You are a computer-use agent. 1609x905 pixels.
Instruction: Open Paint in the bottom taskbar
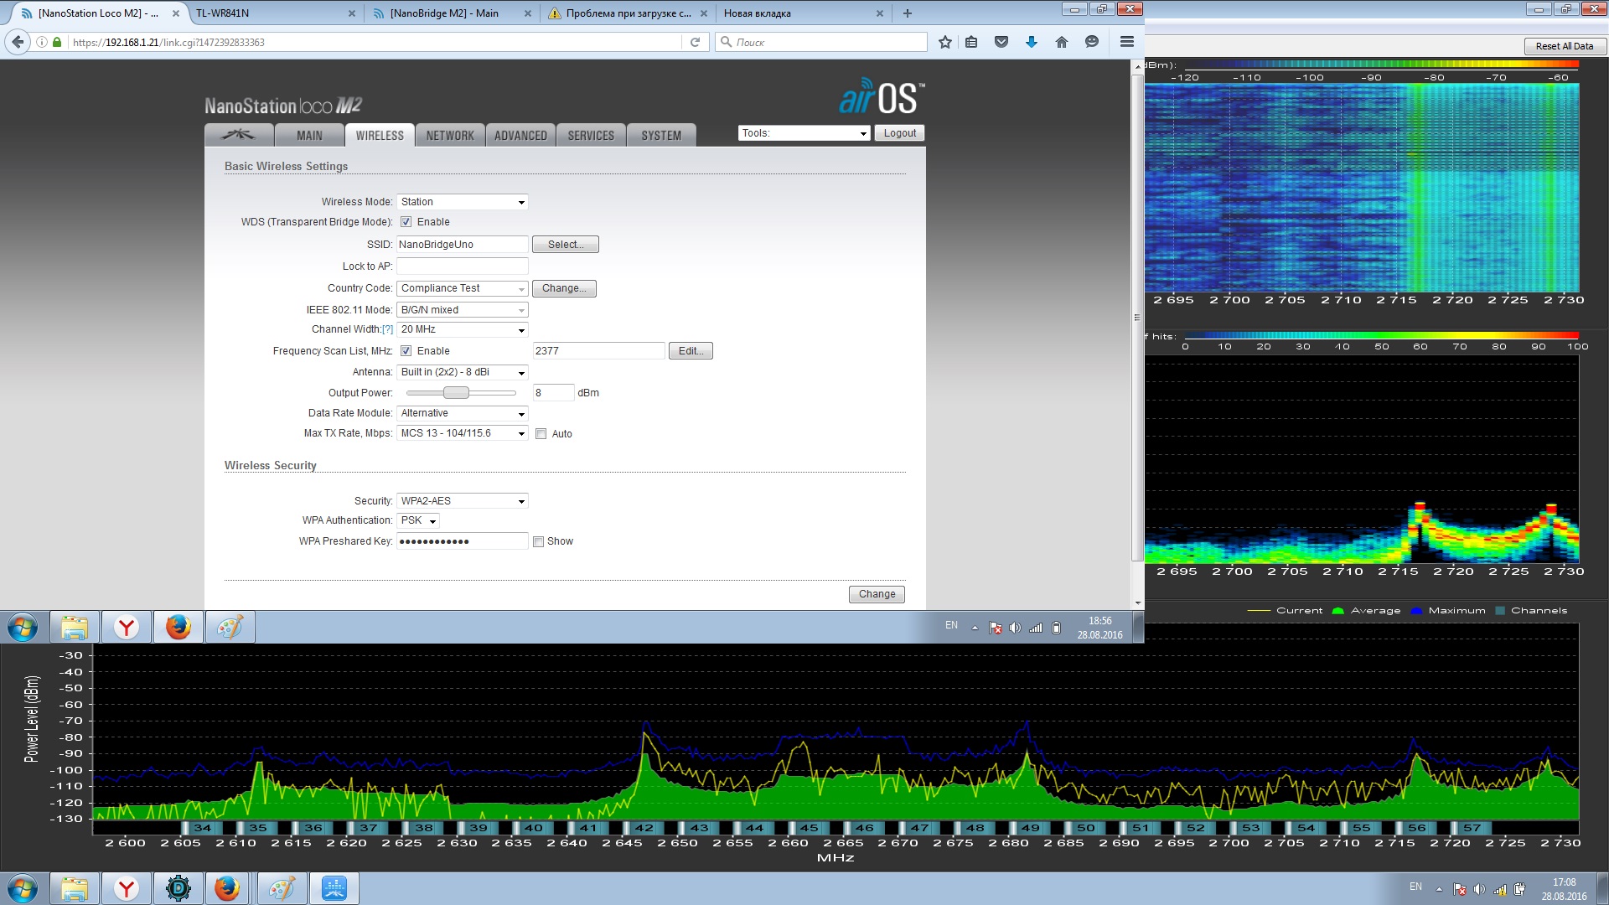[282, 888]
